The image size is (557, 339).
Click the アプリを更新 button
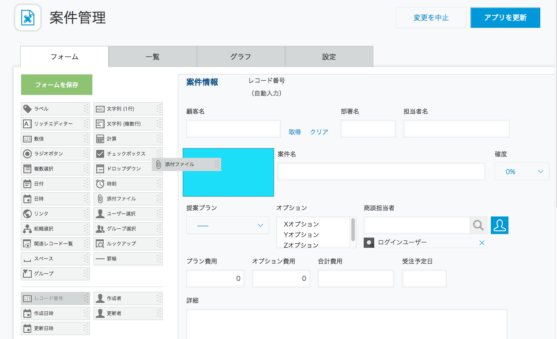click(x=505, y=18)
